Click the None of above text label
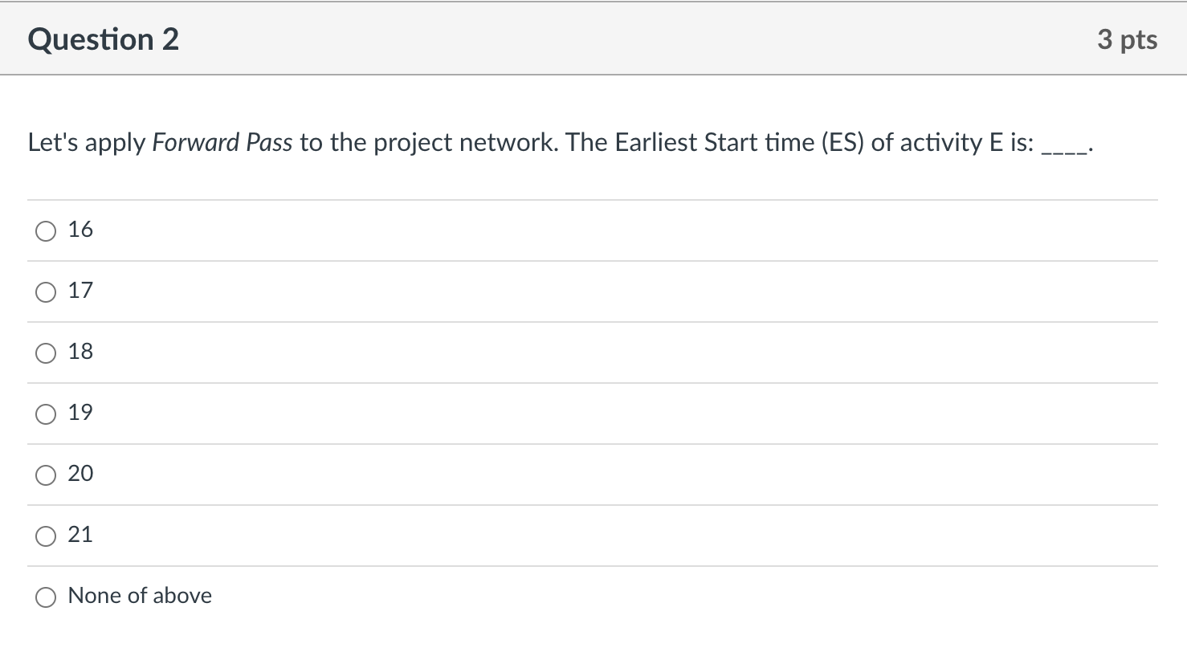Viewport: 1187px width, 652px height. click(x=140, y=595)
